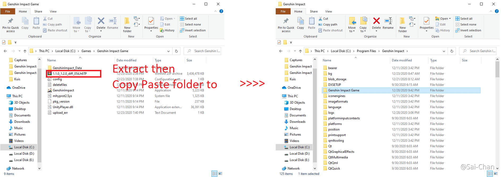Open Move to dropdown in right window
This screenshot has width=501, height=177.
coord(352,24)
